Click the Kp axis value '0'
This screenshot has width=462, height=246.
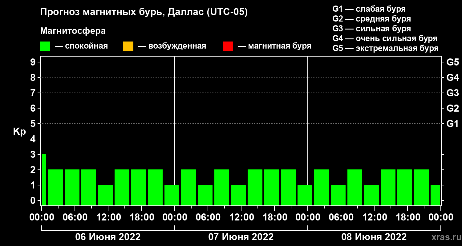click(x=34, y=200)
